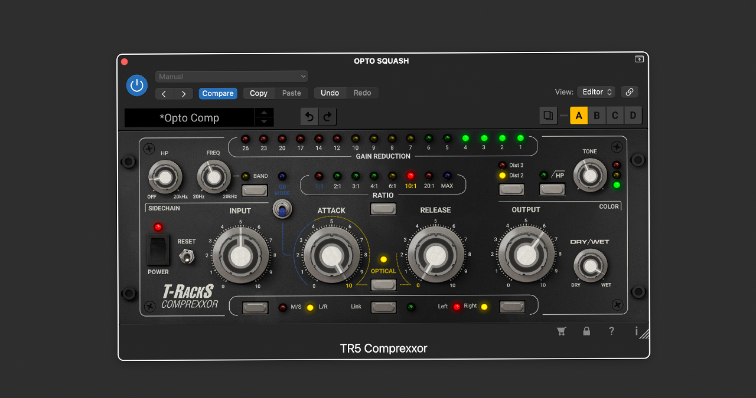Open help with the question mark icon

[611, 331]
